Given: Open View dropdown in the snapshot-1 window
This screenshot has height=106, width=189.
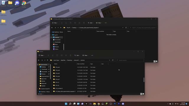Looking at the screenshot, I should (99, 23).
